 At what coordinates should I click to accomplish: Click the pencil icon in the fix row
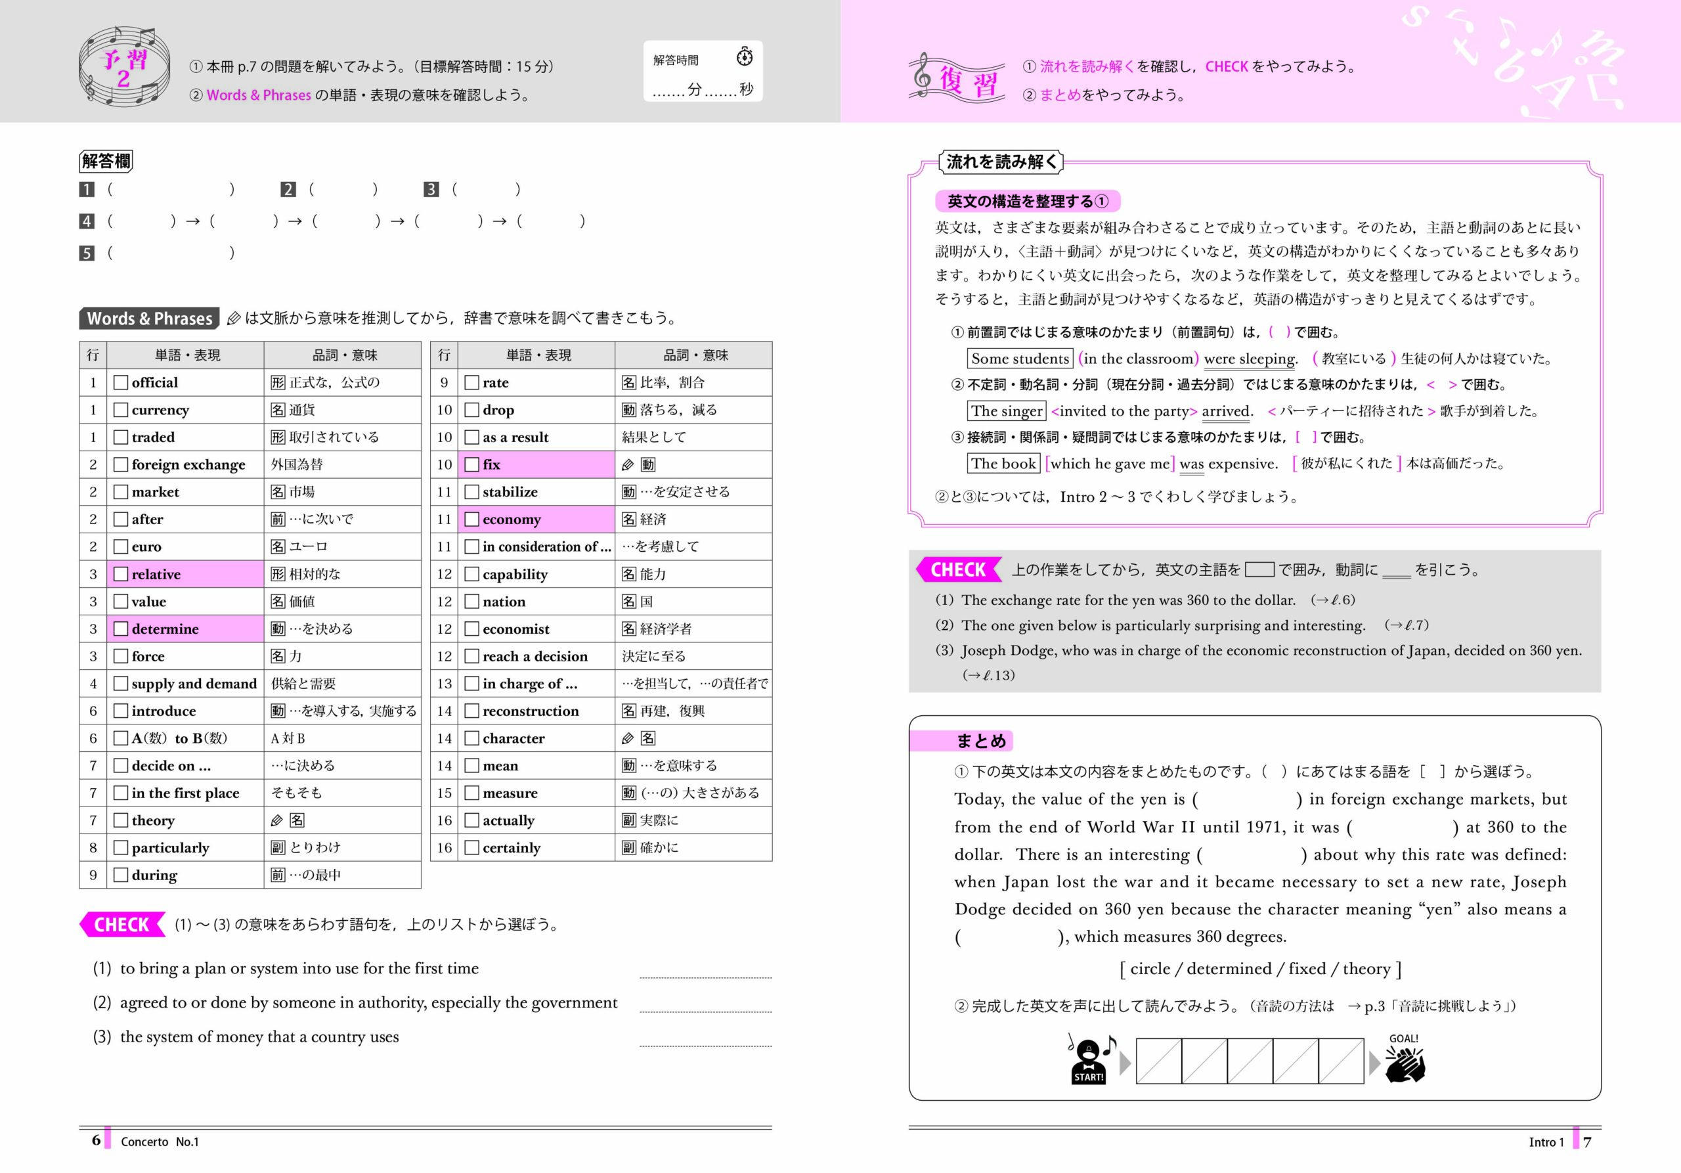(628, 464)
